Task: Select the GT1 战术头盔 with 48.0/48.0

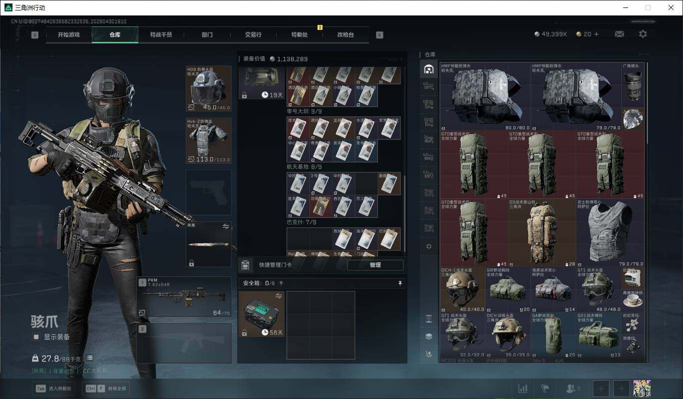Action: [x=599, y=290]
